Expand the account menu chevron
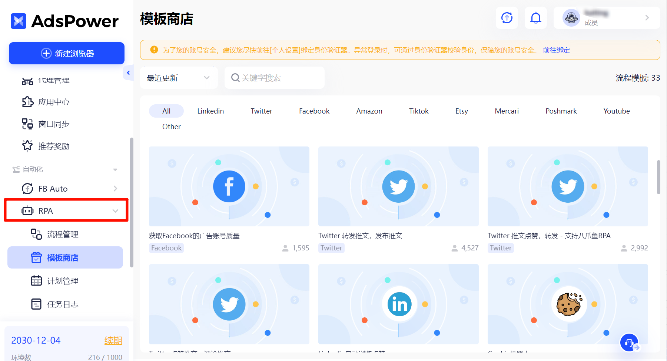This screenshot has height=361, width=667. [647, 18]
